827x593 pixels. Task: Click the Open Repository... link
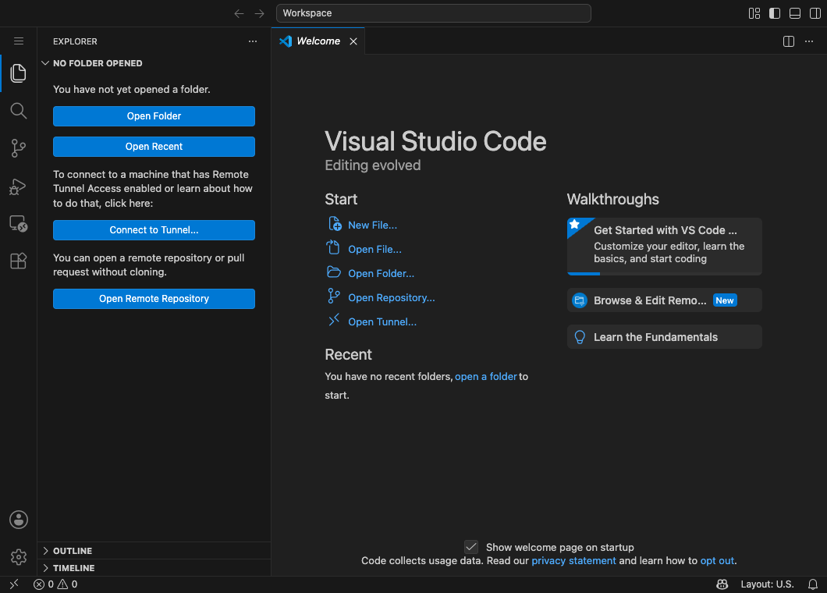click(392, 297)
